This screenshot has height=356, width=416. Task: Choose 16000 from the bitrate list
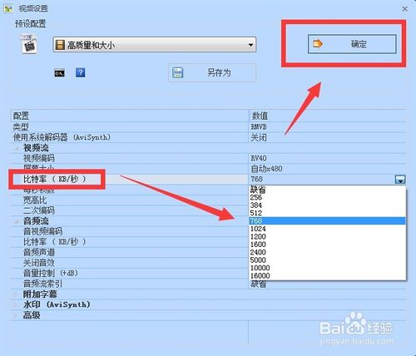click(x=327, y=275)
